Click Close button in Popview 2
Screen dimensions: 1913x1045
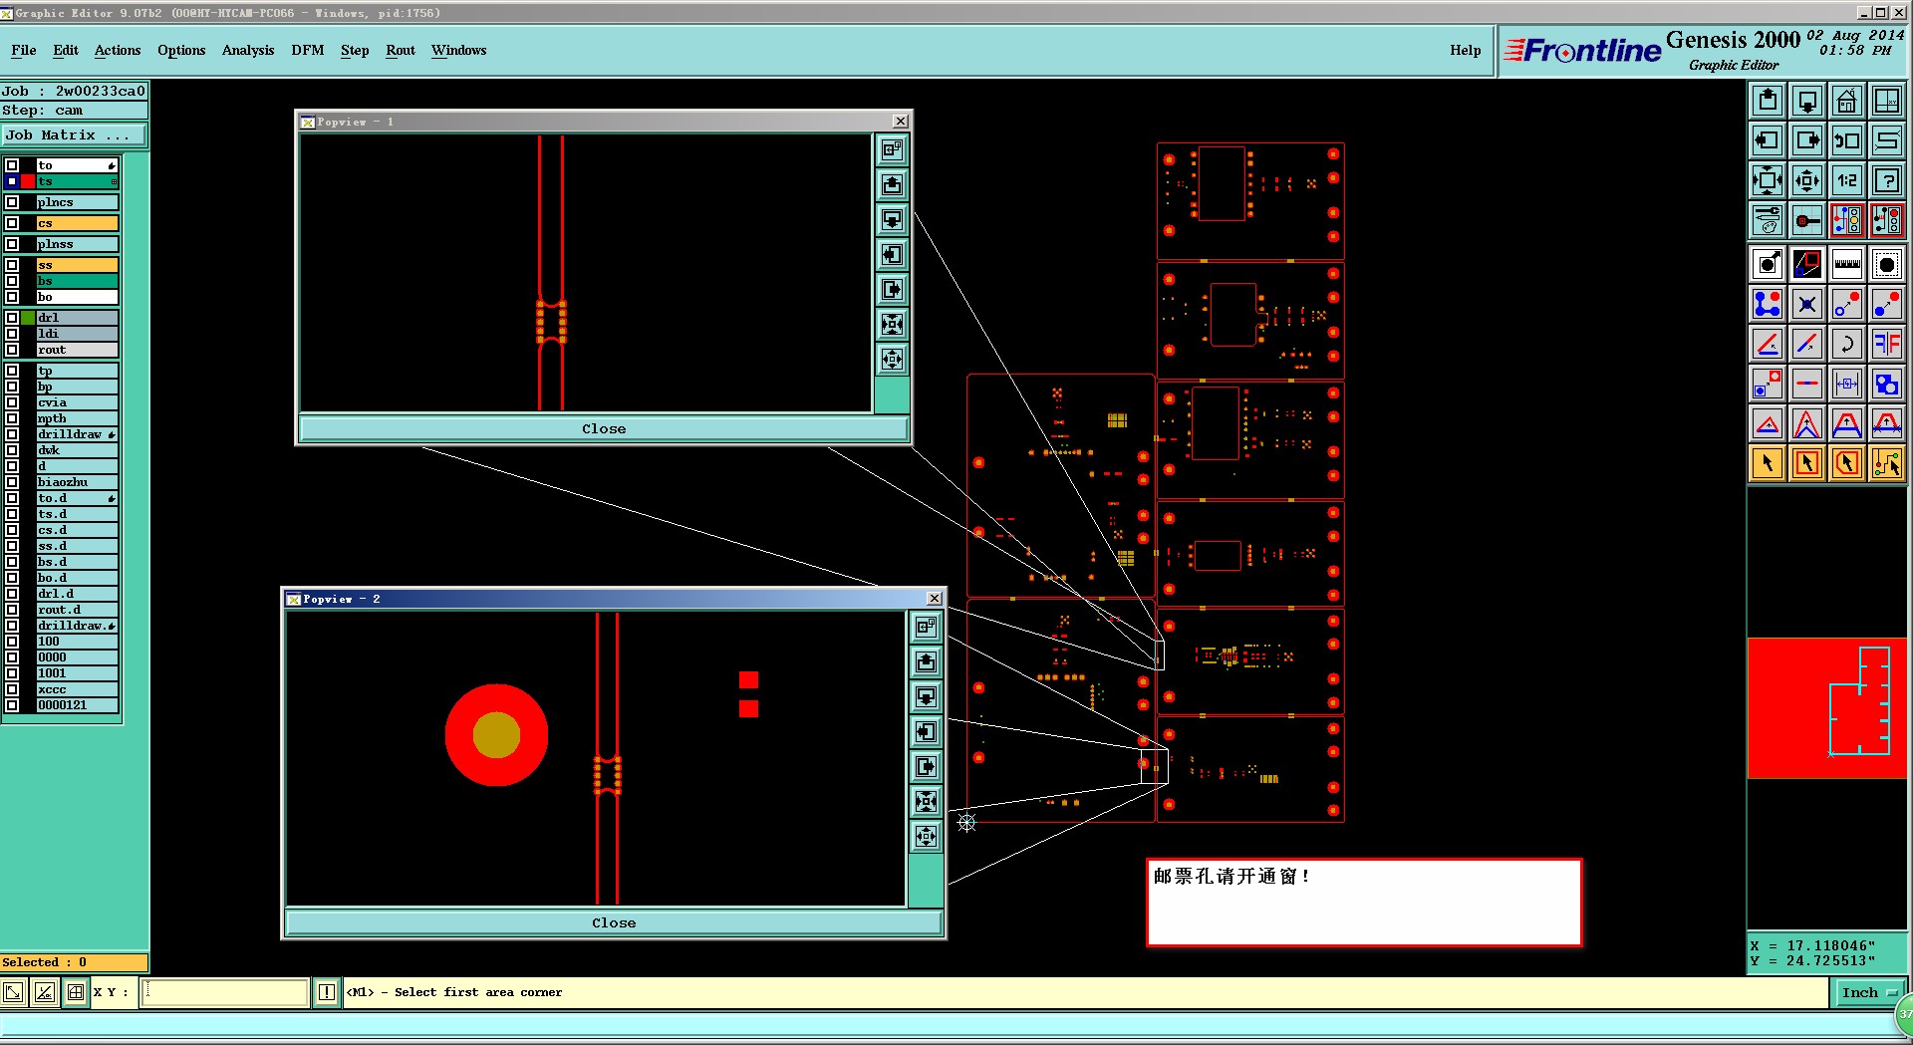[x=614, y=923]
